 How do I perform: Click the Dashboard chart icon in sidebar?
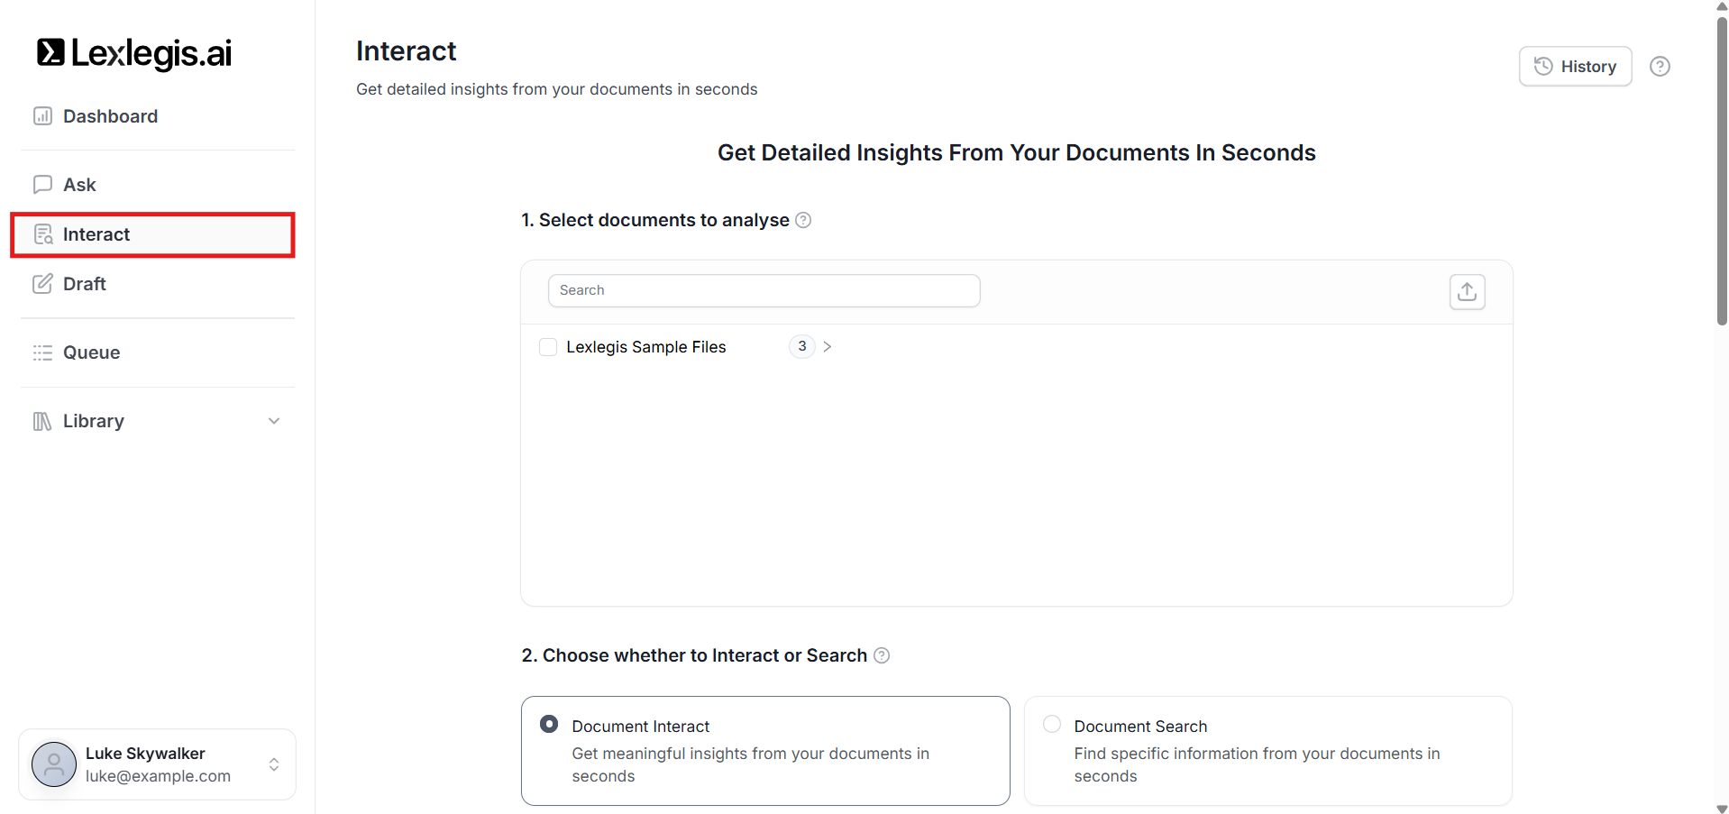coord(42,116)
